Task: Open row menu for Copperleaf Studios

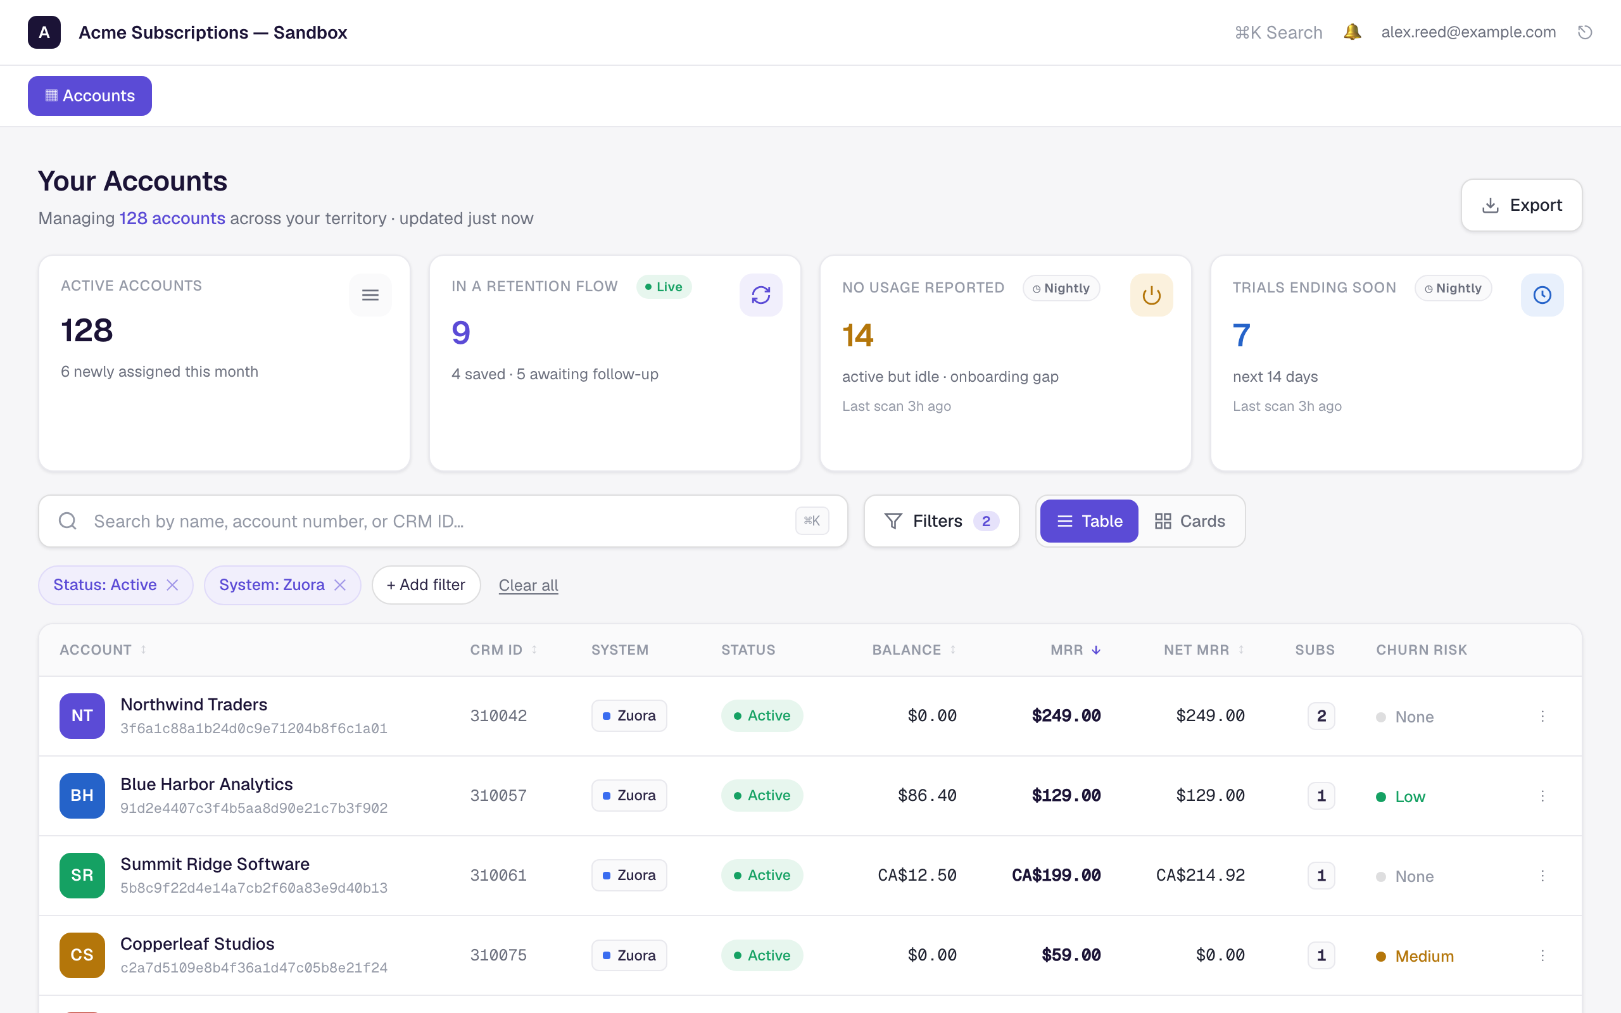Action: tap(1542, 955)
